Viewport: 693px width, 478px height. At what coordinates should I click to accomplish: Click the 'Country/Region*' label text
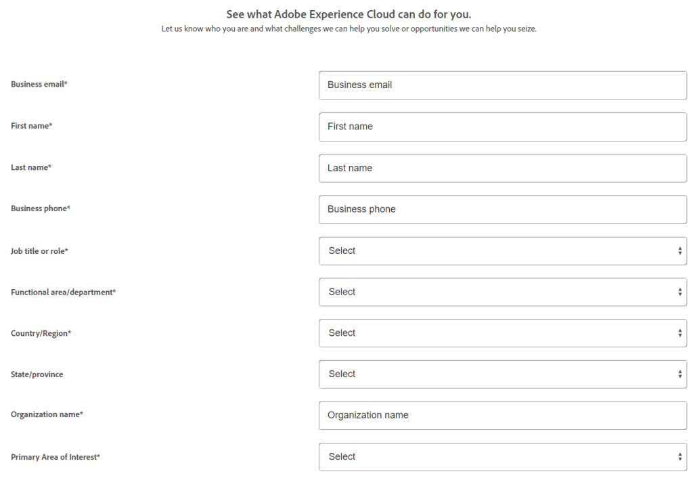(x=41, y=334)
